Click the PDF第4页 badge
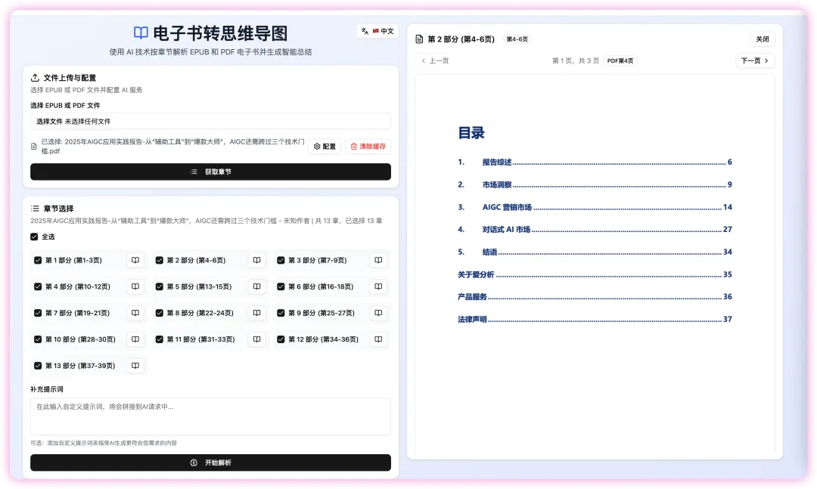Viewport: 817px width, 489px height. pyautogui.click(x=620, y=60)
